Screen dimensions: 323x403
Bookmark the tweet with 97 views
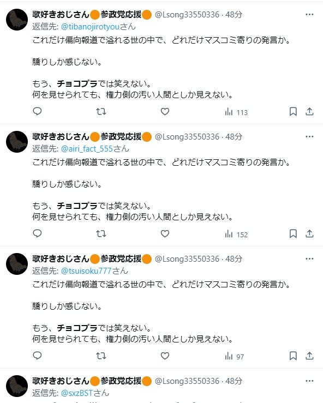pyautogui.click(x=293, y=356)
